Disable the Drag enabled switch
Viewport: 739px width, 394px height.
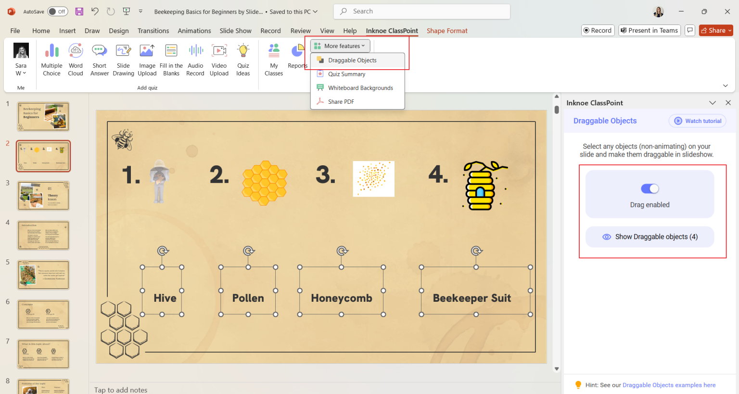coord(650,188)
